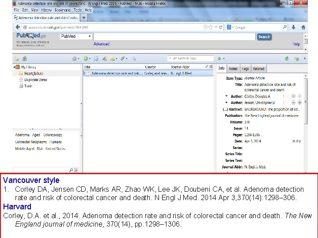The image size is (318, 238).
Task: Click Advanced Search magnifier in Zotero toolbar
Action: coord(134,59)
